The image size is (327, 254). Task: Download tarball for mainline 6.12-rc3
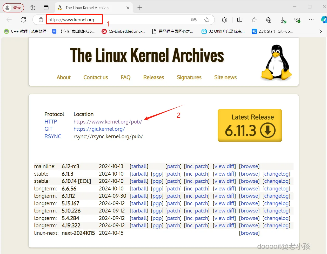[139, 166]
